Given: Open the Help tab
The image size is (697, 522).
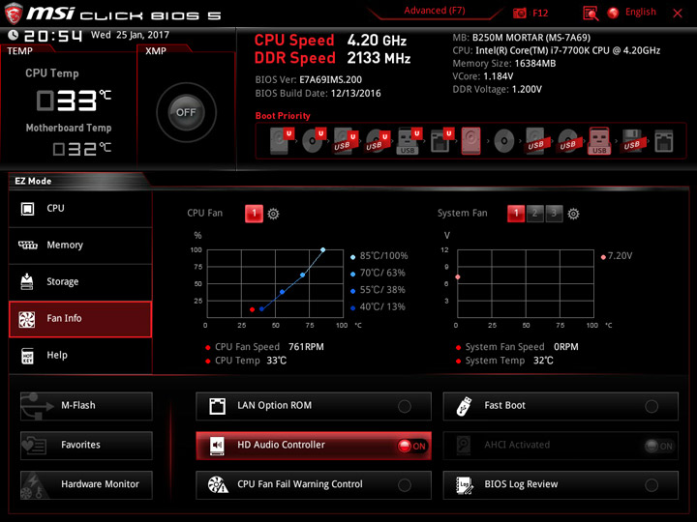Looking at the screenshot, I should coord(80,356).
